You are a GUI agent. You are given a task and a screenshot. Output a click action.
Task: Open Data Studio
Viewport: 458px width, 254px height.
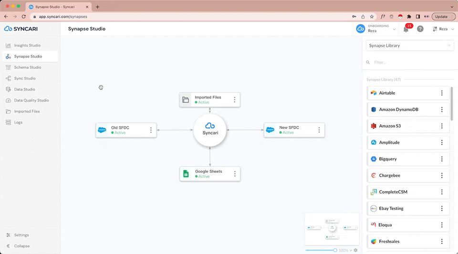click(x=24, y=89)
